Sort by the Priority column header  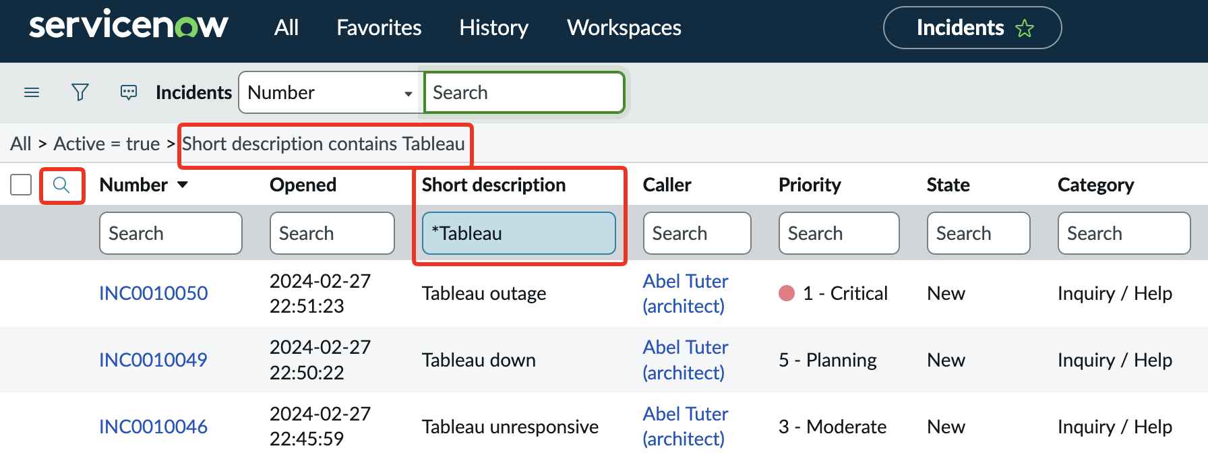click(809, 185)
